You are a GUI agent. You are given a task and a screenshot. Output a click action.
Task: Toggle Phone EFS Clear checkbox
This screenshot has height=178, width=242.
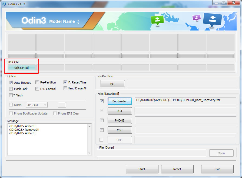click(55, 113)
